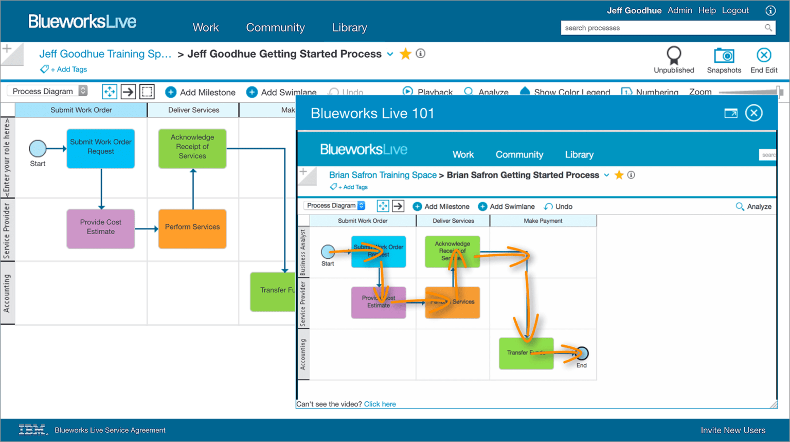This screenshot has width=790, height=442.
Task: Open the Community menu in the header
Action: pyautogui.click(x=275, y=28)
